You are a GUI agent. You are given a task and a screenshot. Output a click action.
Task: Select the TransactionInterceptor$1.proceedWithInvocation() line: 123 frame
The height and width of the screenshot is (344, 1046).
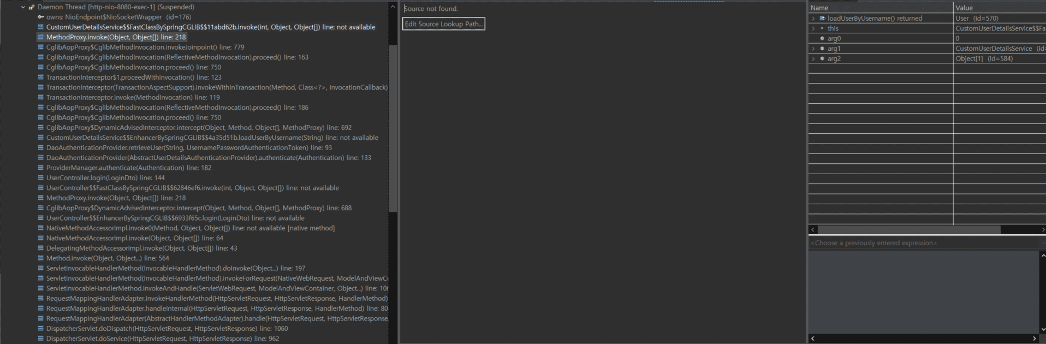[134, 78]
